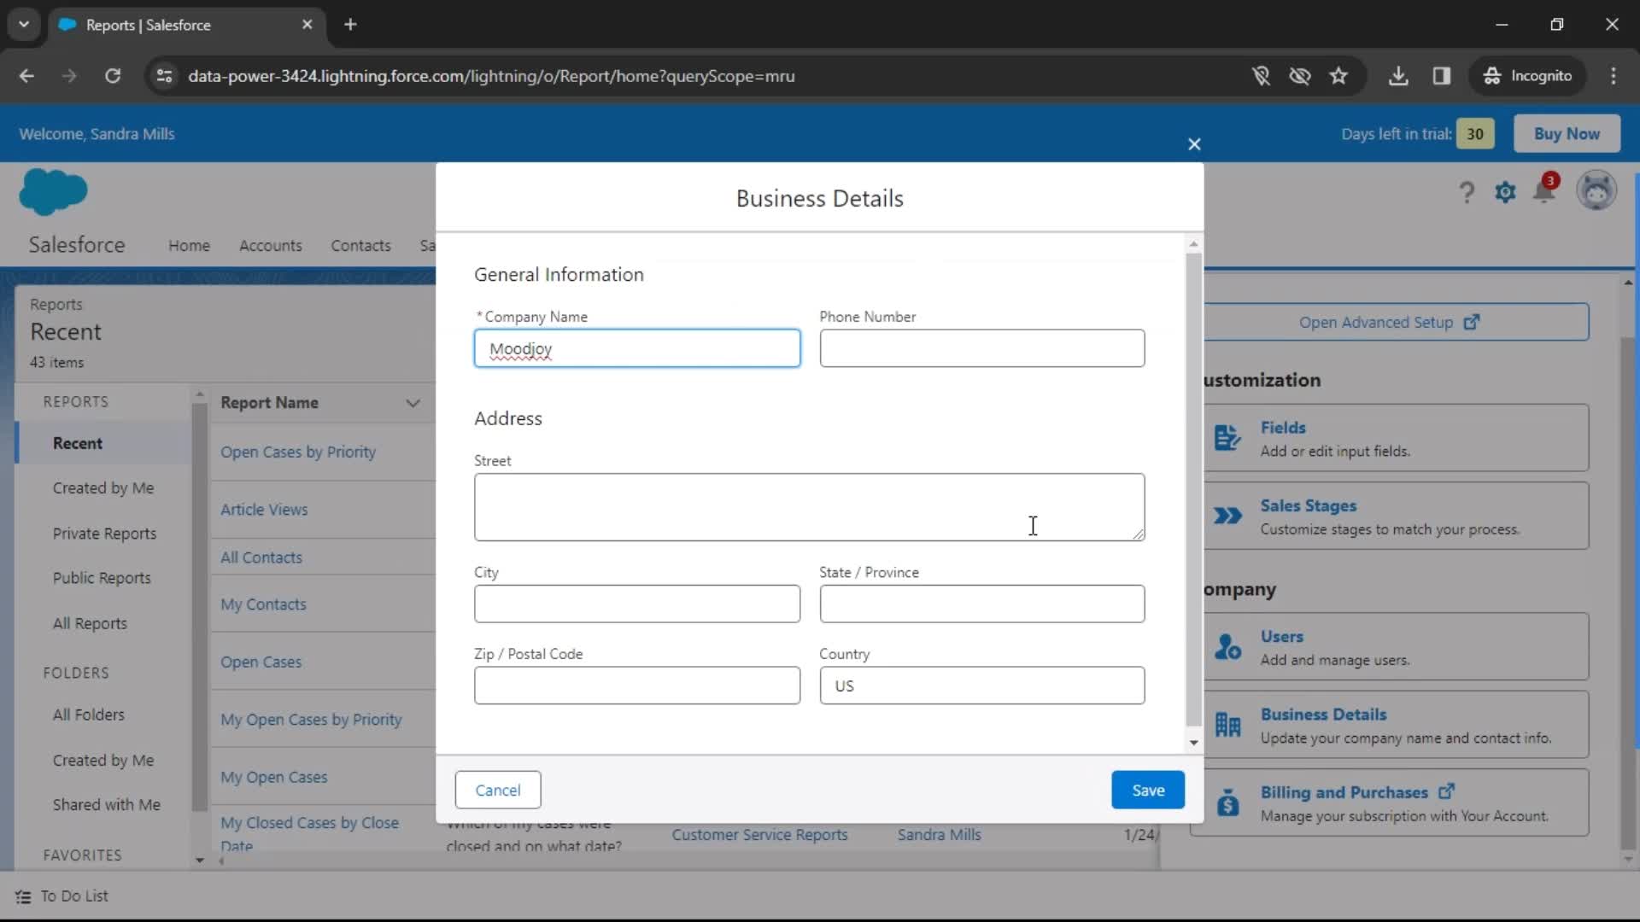Click the State / Province field
Viewport: 1640px width, 922px height.
(x=982, y=604)
